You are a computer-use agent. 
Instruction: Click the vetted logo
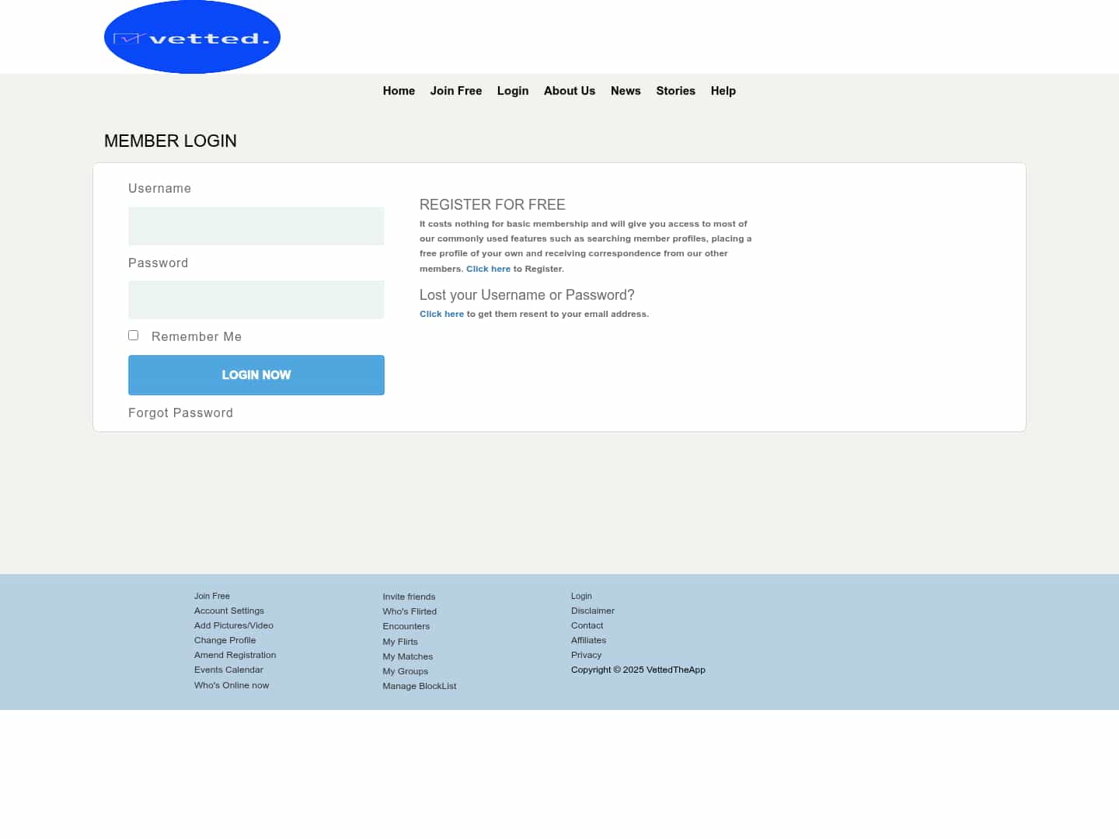coord(191,37)
